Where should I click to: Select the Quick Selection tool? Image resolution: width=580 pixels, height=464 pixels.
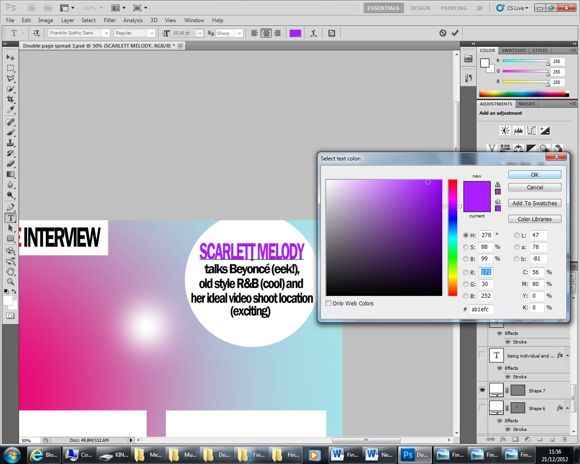coord(10,89)
